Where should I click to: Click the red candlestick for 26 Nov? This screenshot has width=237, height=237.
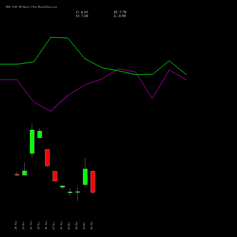coord(47,157)
